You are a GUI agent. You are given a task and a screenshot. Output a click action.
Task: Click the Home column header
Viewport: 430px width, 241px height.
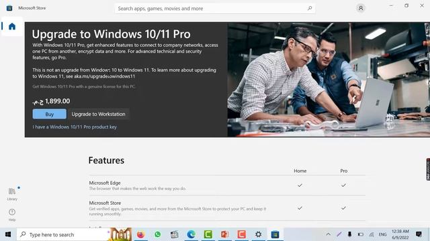click(300, 171)
